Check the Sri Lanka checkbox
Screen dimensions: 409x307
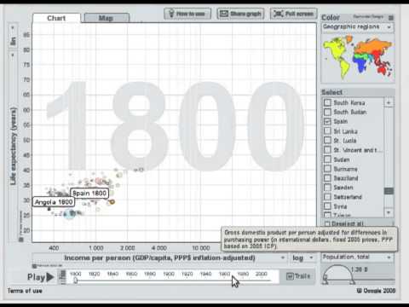tap(327, 130)
